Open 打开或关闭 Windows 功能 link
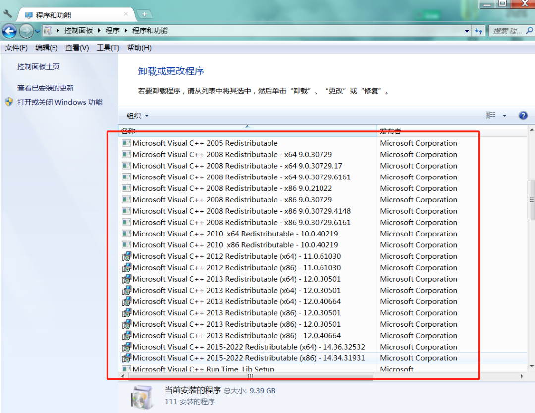 click(60, 102)
